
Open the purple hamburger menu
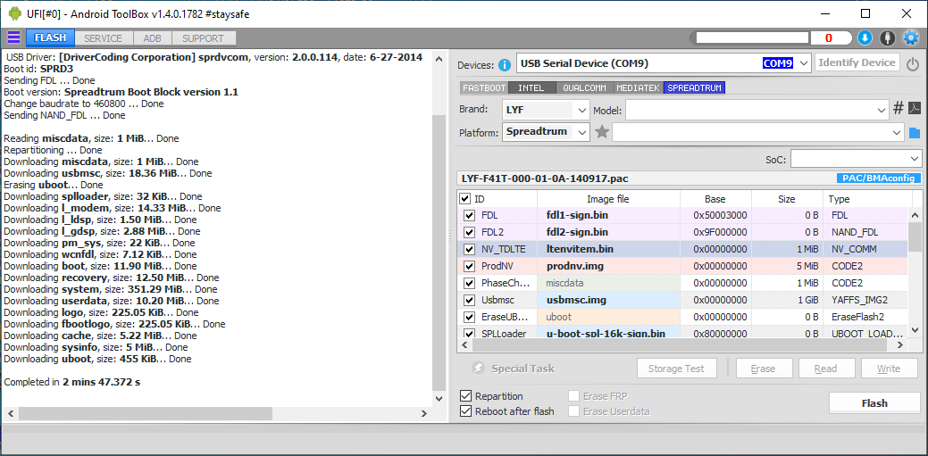coord(13,37)
